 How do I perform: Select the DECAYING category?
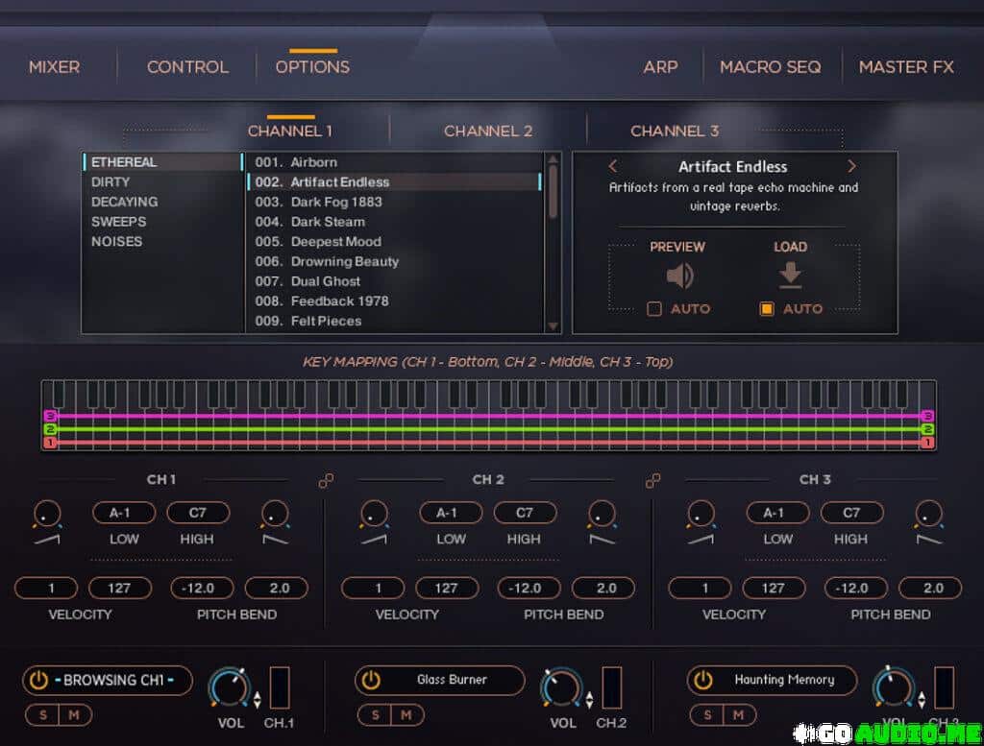point(124,202)
